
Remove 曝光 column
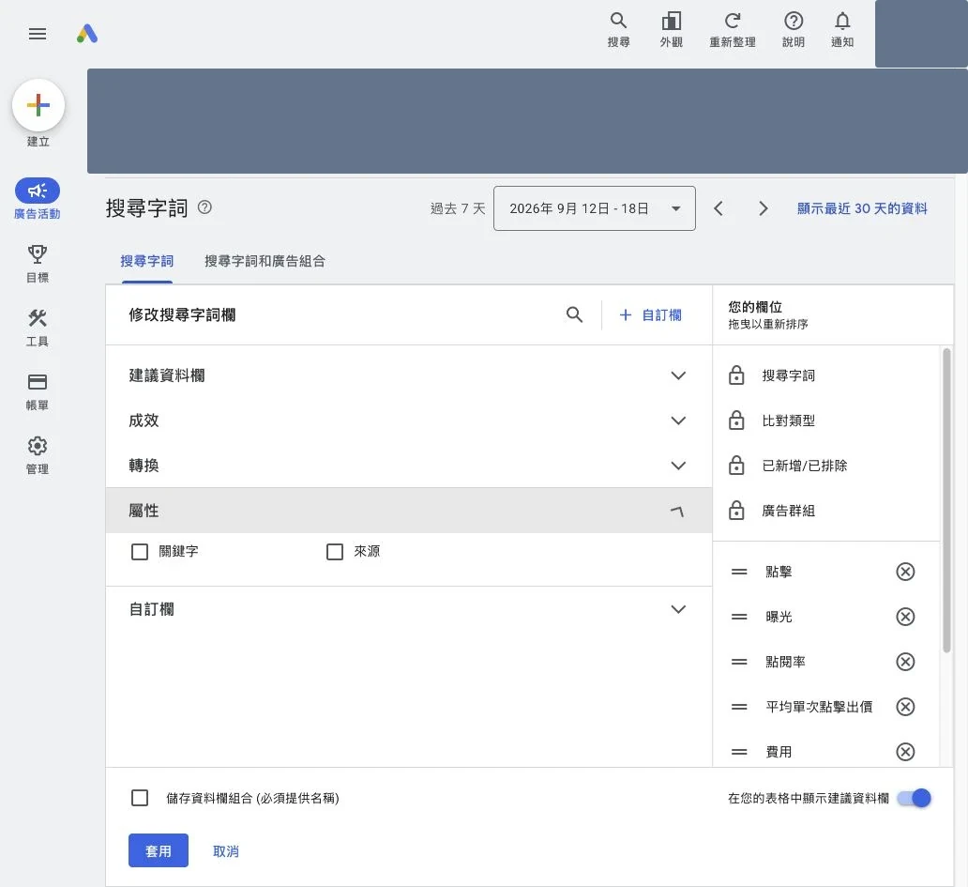tap(905, 617)
